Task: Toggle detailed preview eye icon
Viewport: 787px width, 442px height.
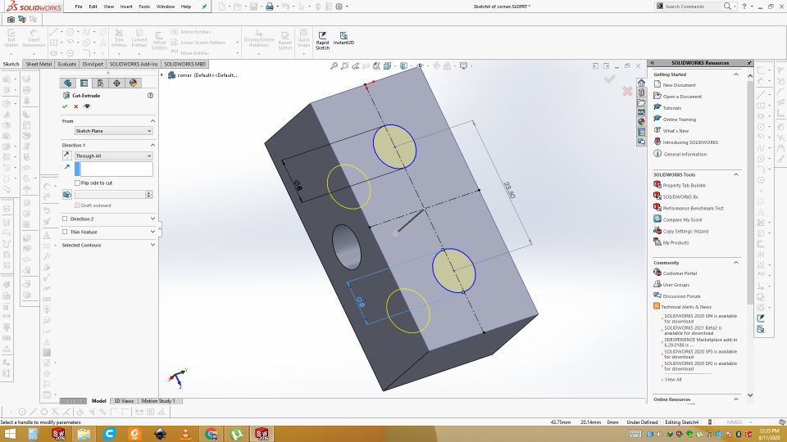Action: [87, 106]
